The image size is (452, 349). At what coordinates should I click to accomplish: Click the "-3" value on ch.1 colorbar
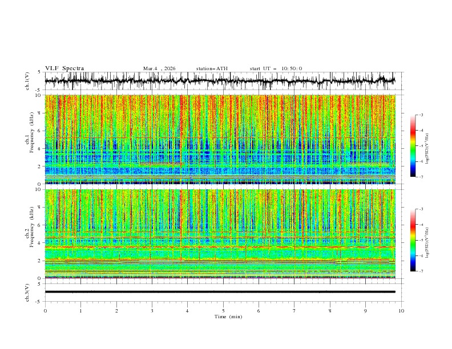[x=421, y=115]
